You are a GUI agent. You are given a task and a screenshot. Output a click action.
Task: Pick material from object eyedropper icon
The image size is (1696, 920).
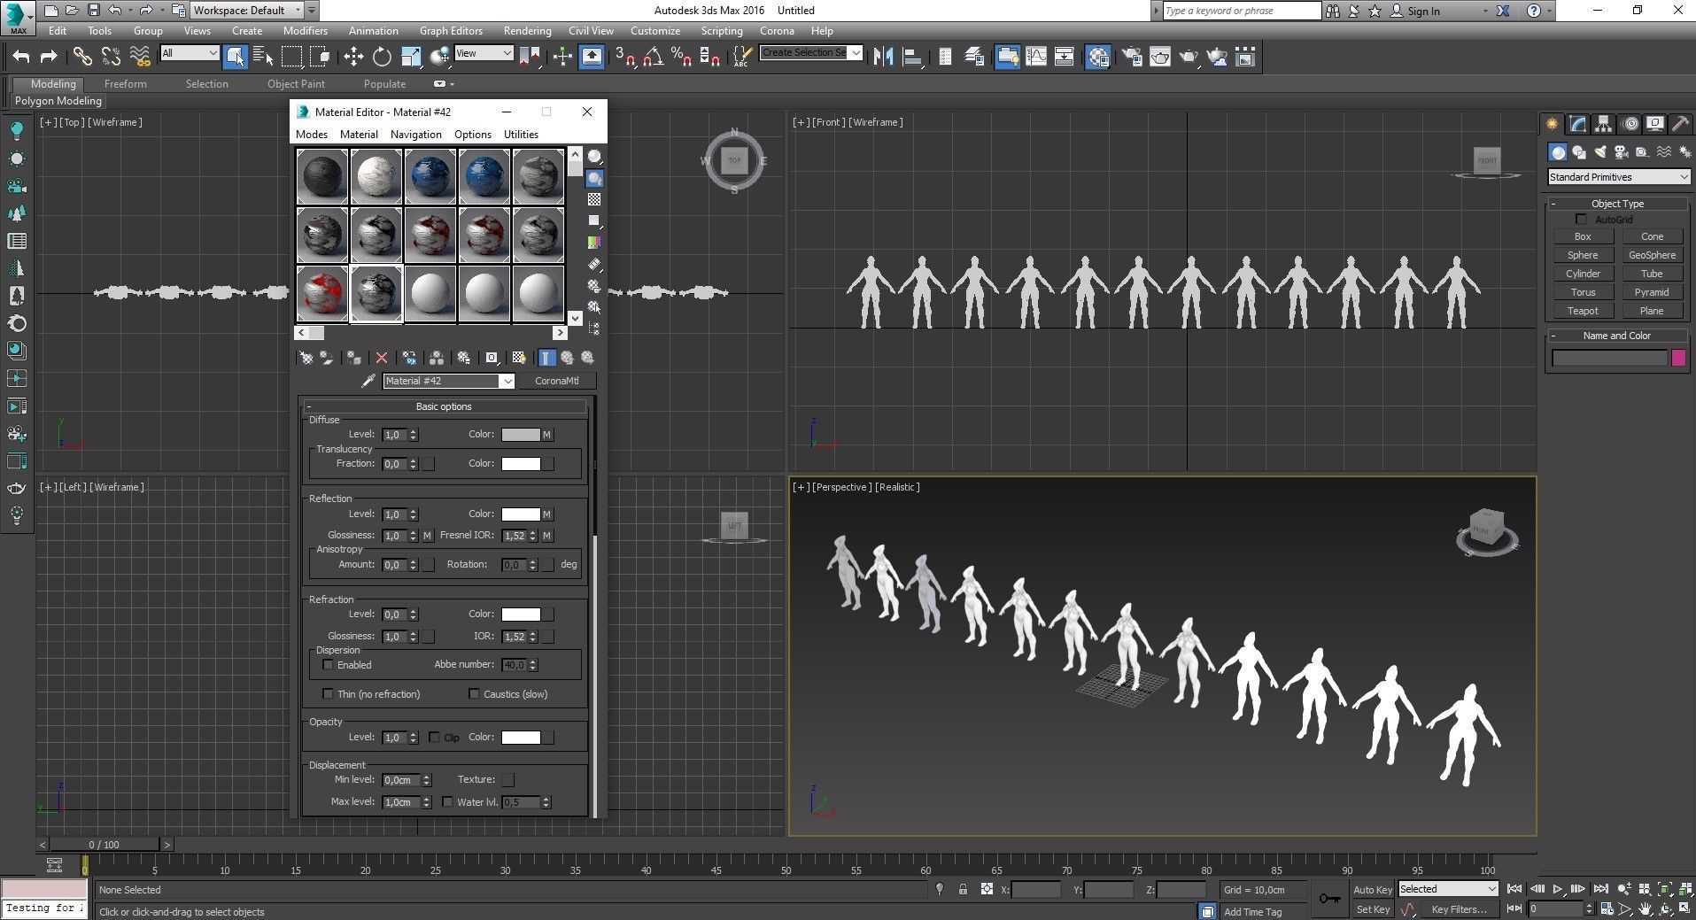[368, 381]
